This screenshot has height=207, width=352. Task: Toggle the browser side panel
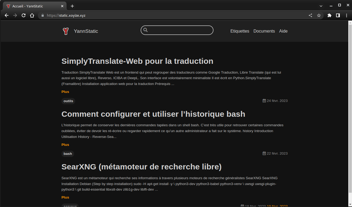(x=338, y=15)
